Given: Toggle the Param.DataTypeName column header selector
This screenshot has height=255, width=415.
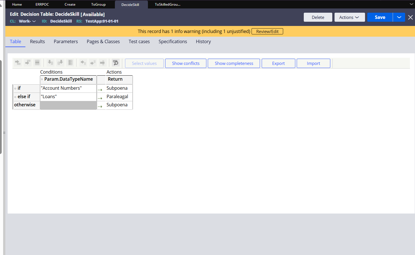Looking at the screenshot, I should tap(41, 79).
